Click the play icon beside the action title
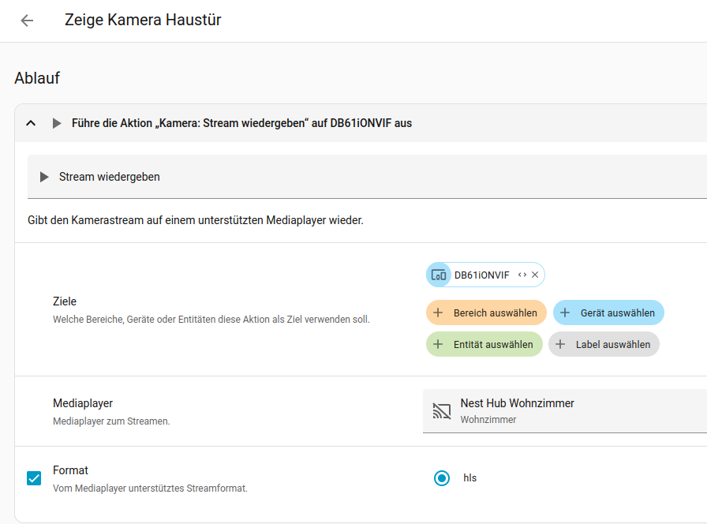707x524 pixels. [56, 123]
